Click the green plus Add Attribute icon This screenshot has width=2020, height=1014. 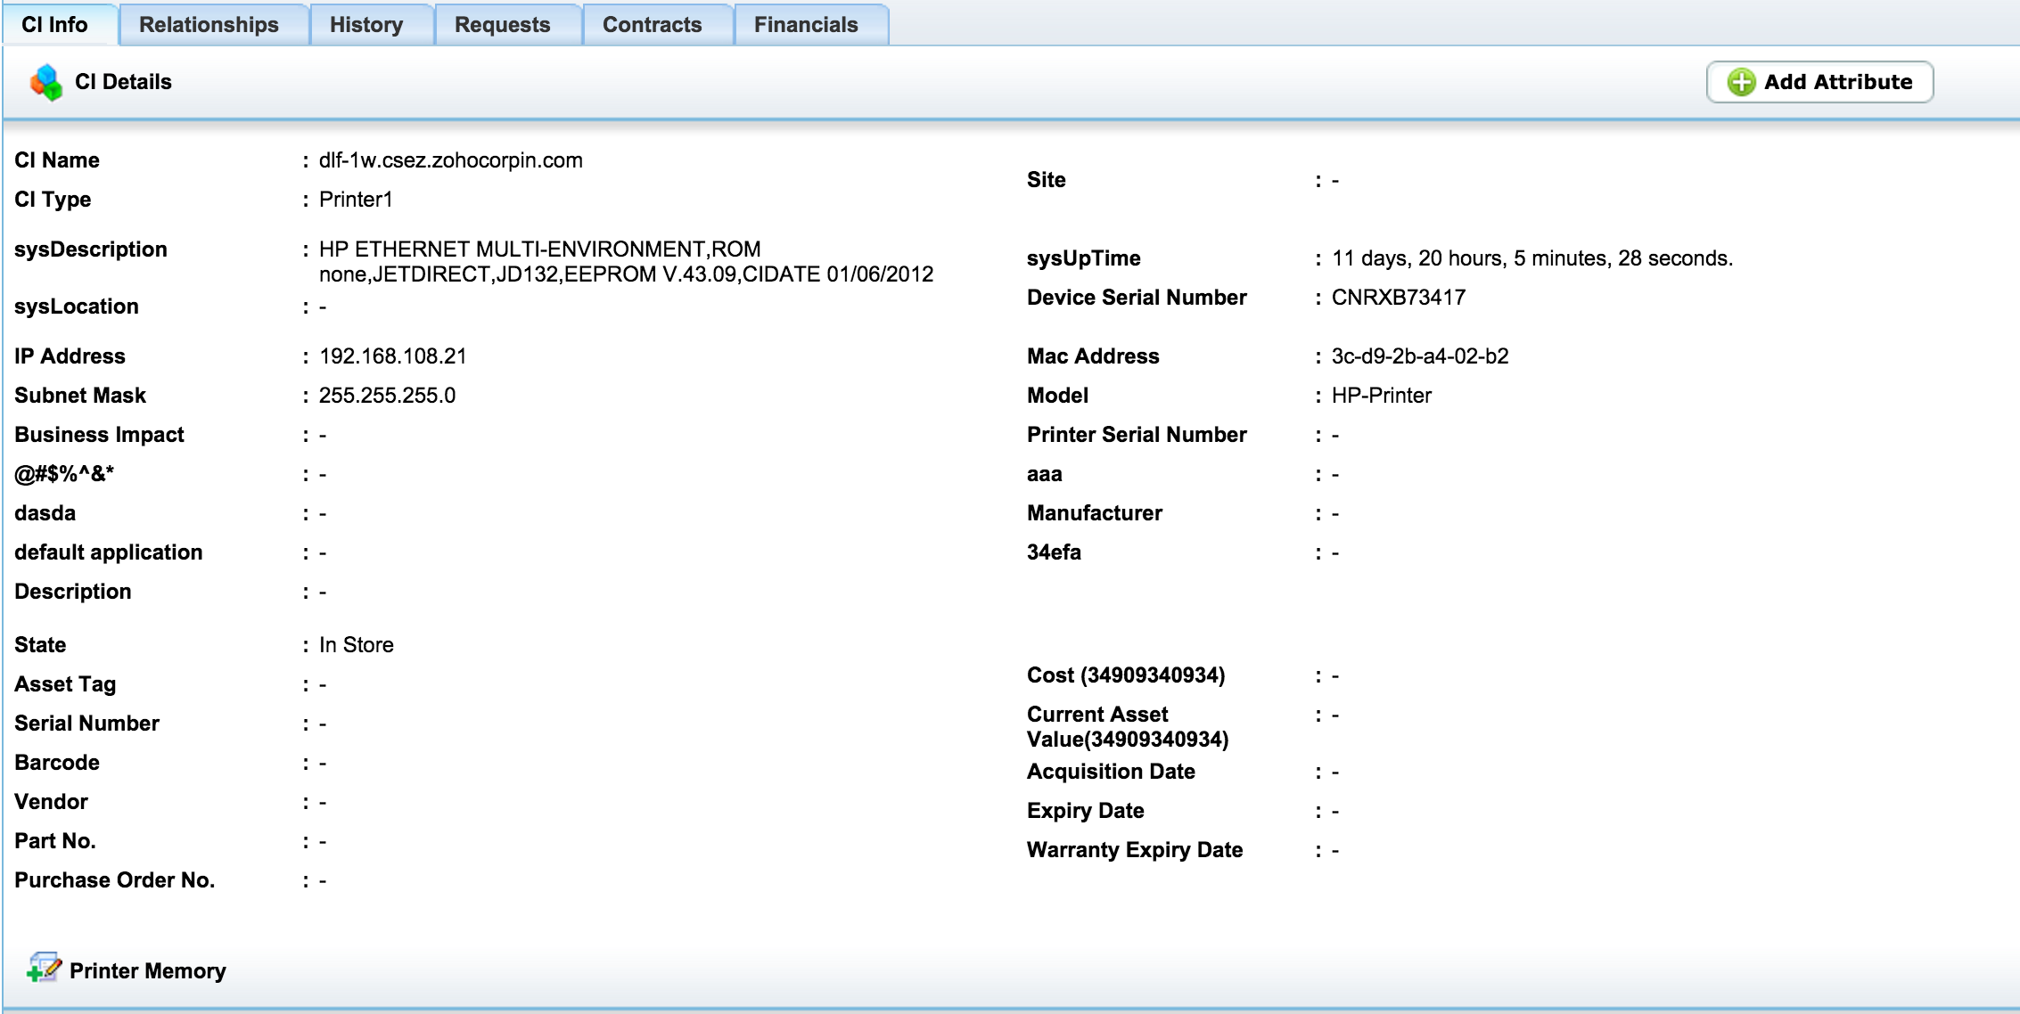[x=1740, y=82]
